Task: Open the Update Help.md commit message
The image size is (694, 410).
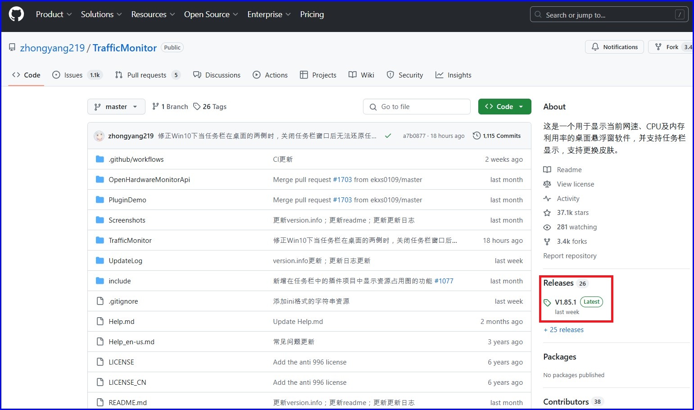Action: coord(298,321)
